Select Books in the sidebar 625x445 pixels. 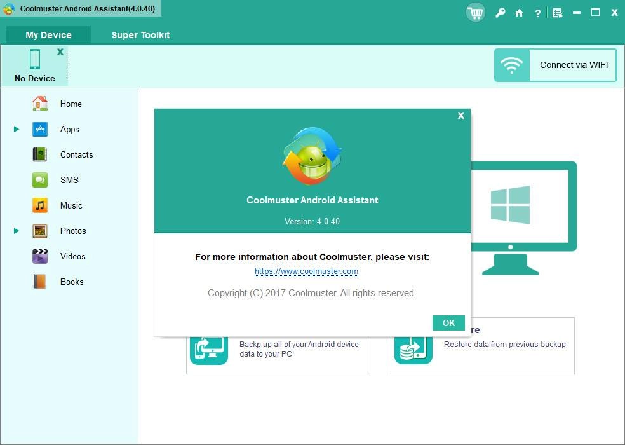(72, 282)
